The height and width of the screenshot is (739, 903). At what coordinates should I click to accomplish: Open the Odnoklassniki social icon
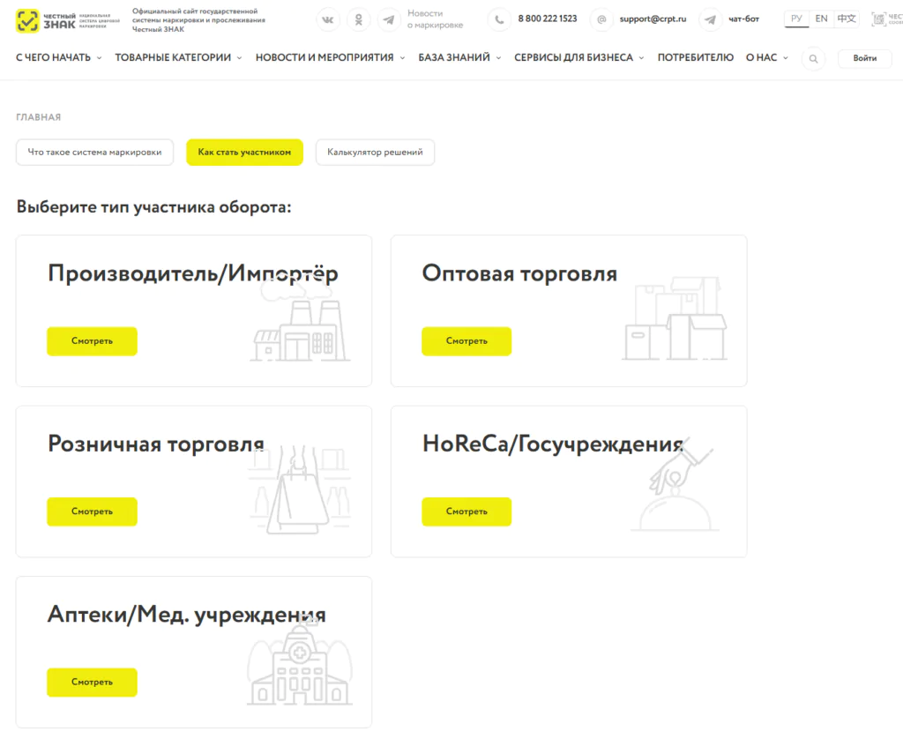(358, 19)
